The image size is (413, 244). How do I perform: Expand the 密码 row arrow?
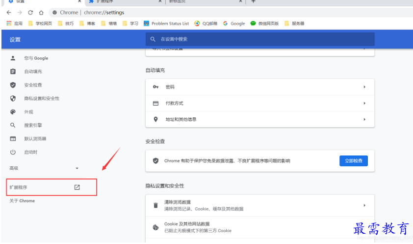364,87
